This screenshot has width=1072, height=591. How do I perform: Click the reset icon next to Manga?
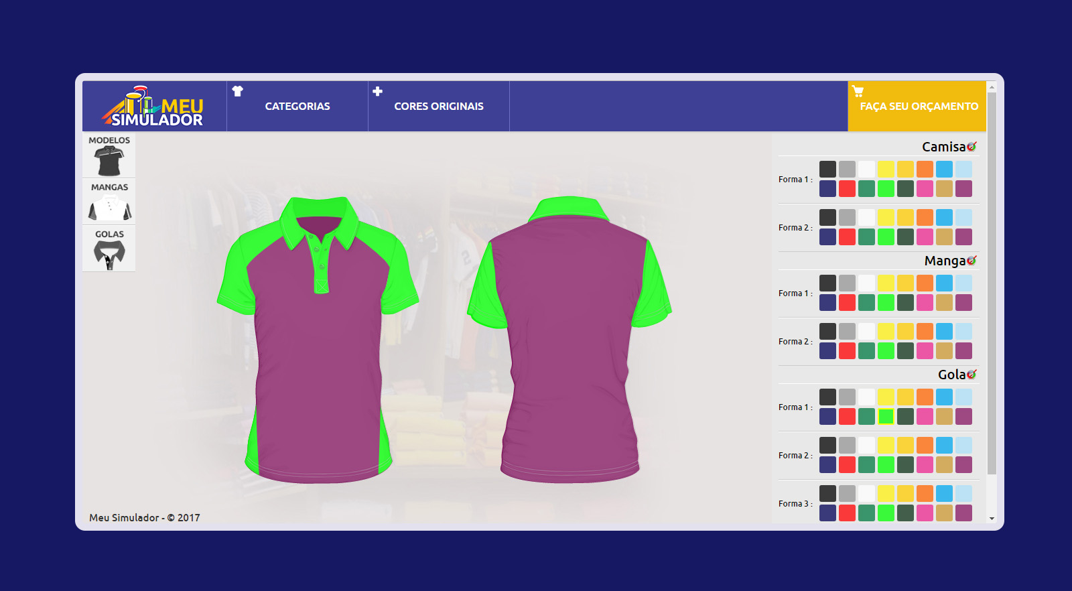(972, 260)
